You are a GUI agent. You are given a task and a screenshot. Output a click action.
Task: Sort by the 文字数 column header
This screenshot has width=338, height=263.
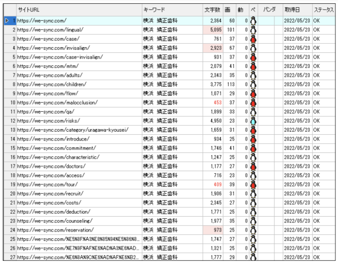click(212, 10)
